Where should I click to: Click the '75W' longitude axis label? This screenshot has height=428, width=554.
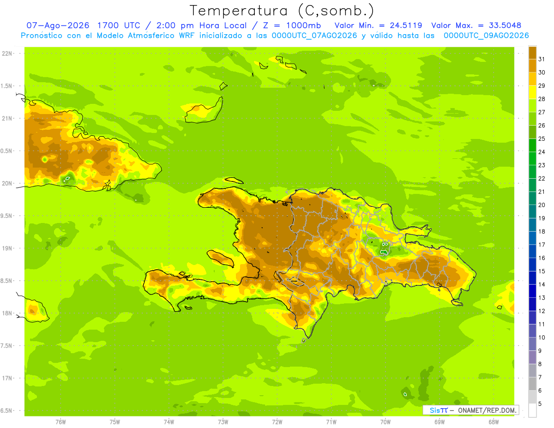click(x=114, y=422)
